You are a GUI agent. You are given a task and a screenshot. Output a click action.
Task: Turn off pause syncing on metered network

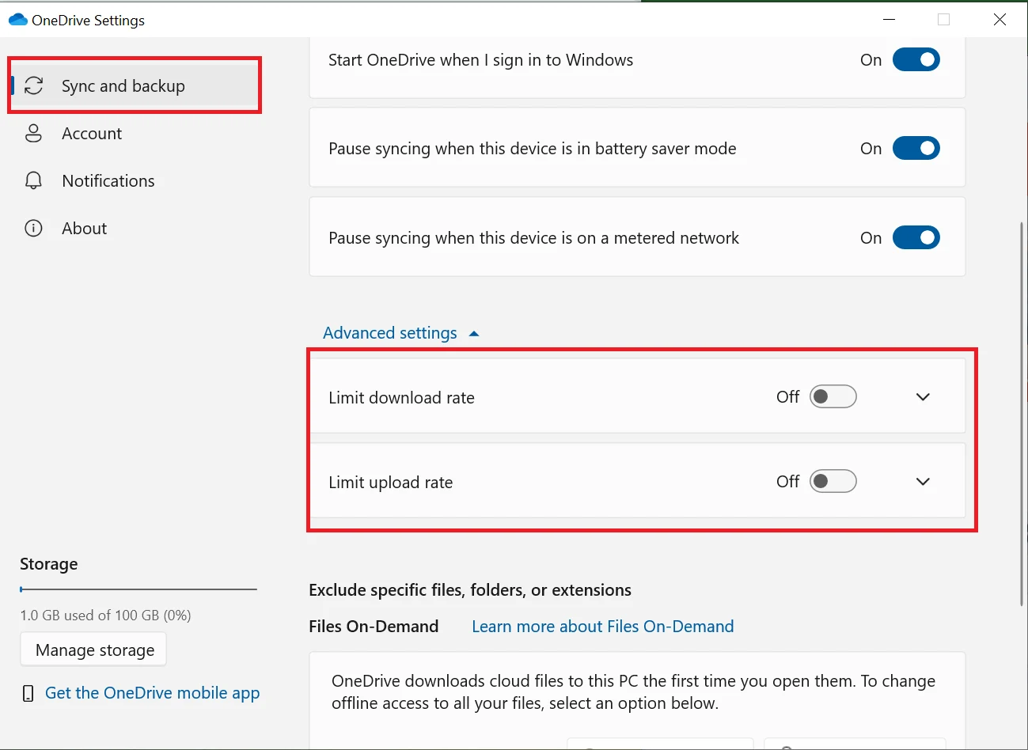916,238
